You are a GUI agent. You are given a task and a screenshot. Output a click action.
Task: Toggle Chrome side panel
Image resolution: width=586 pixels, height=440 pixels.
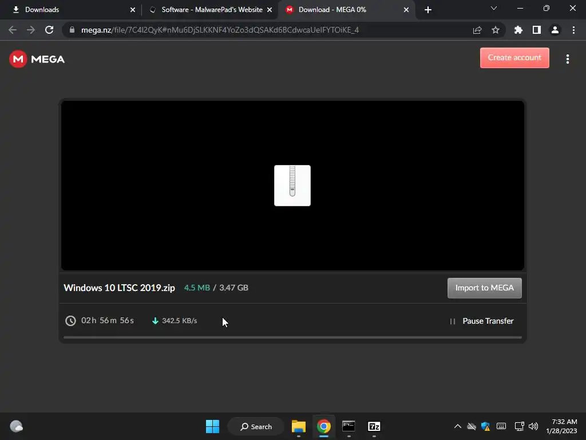click(537, 30)
